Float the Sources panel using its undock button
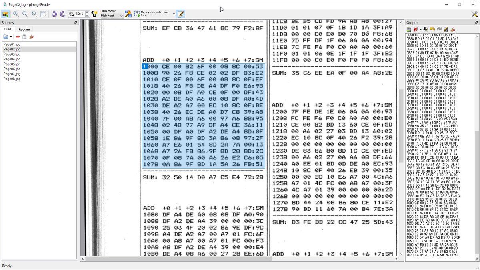 tap(76, 23)
